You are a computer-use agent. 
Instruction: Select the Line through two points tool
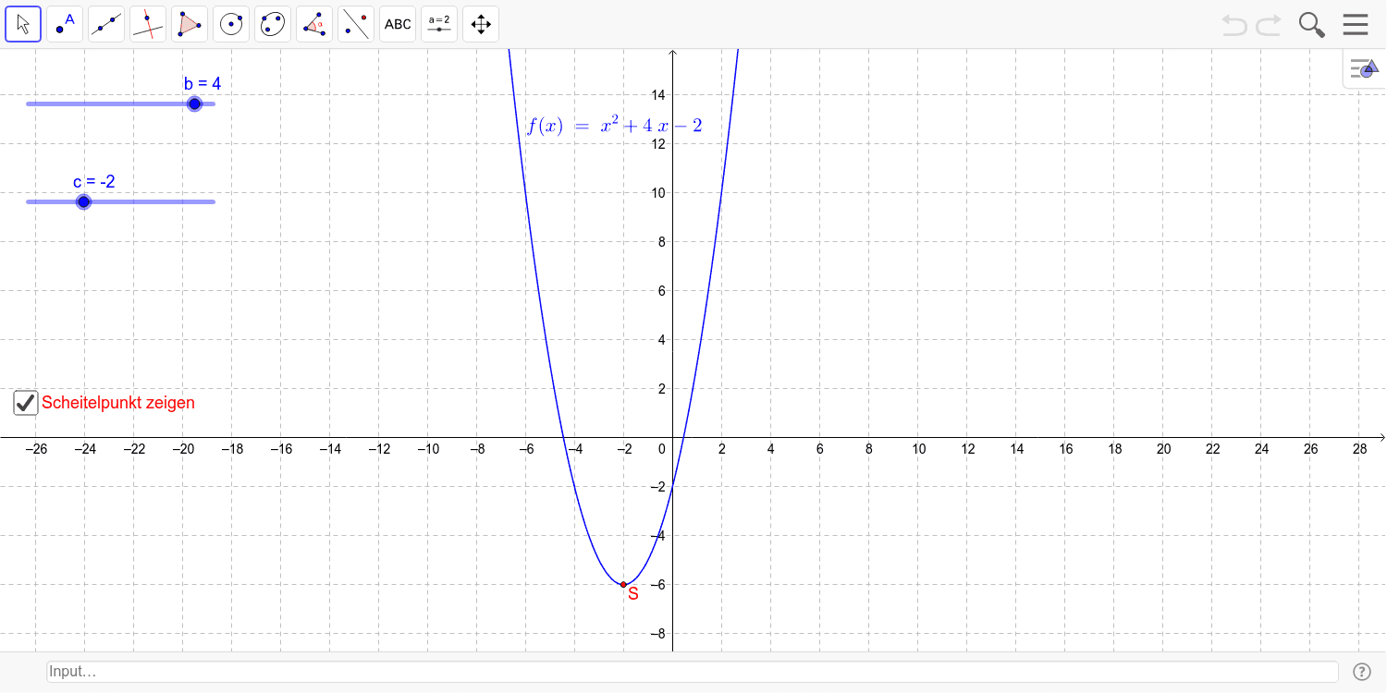tap(106, 24)
